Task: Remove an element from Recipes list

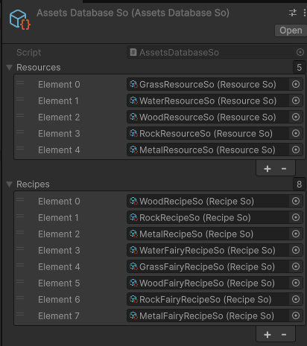Action: click(x=284, y=335)
